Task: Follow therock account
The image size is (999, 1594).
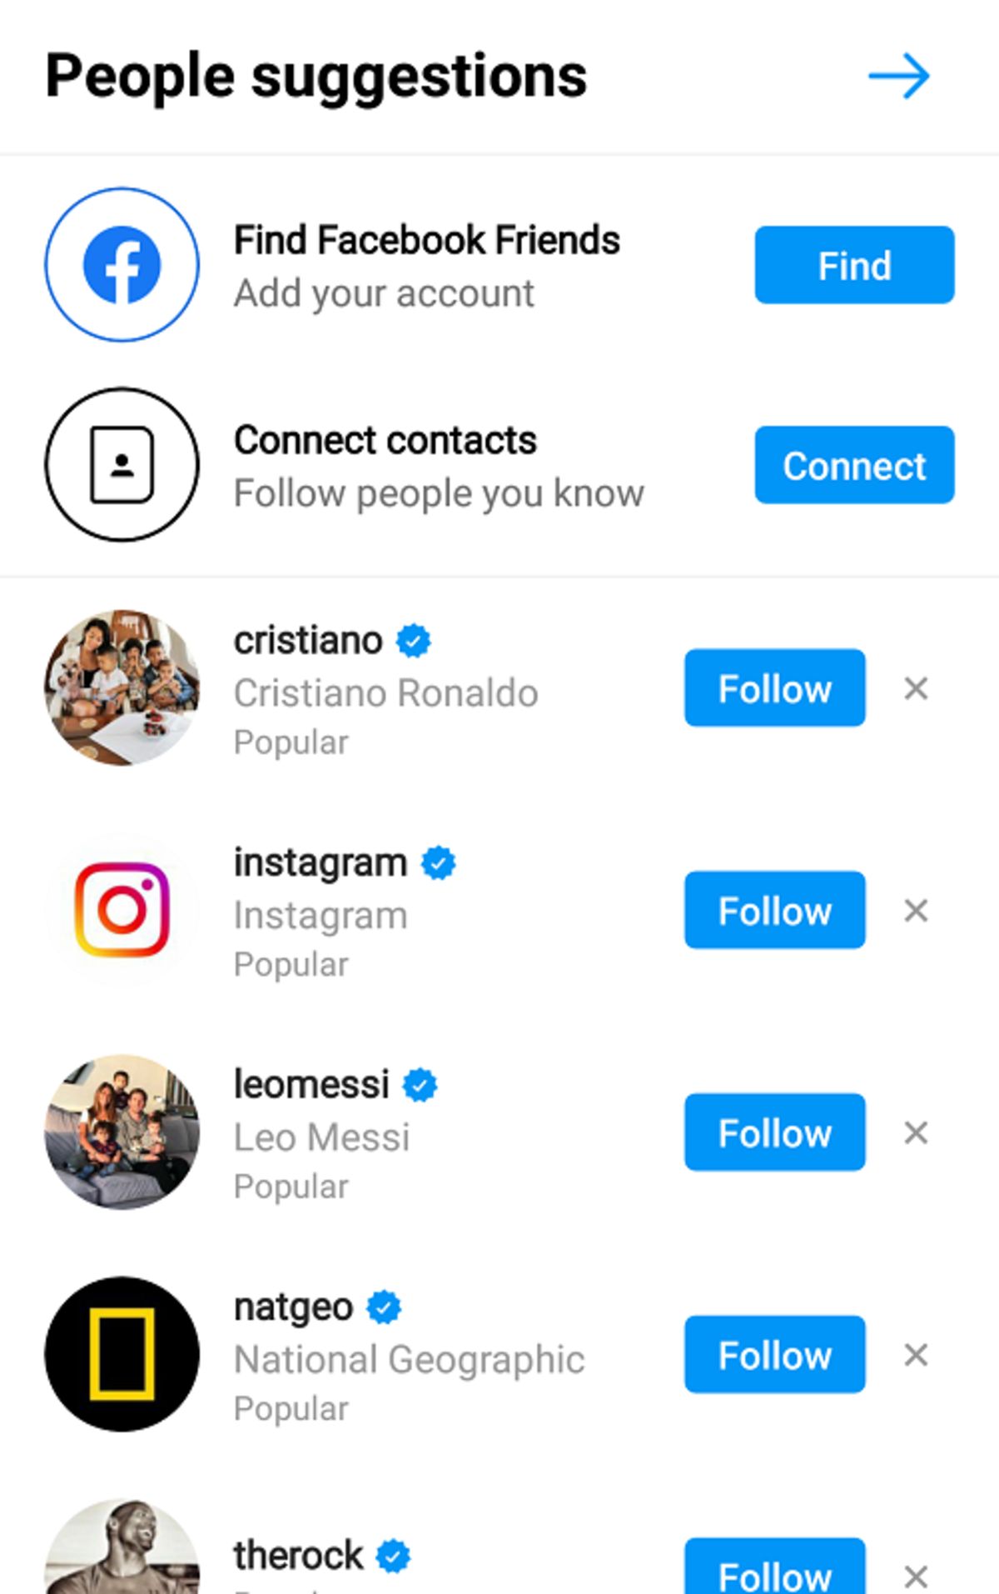Action: point(775,1567)
